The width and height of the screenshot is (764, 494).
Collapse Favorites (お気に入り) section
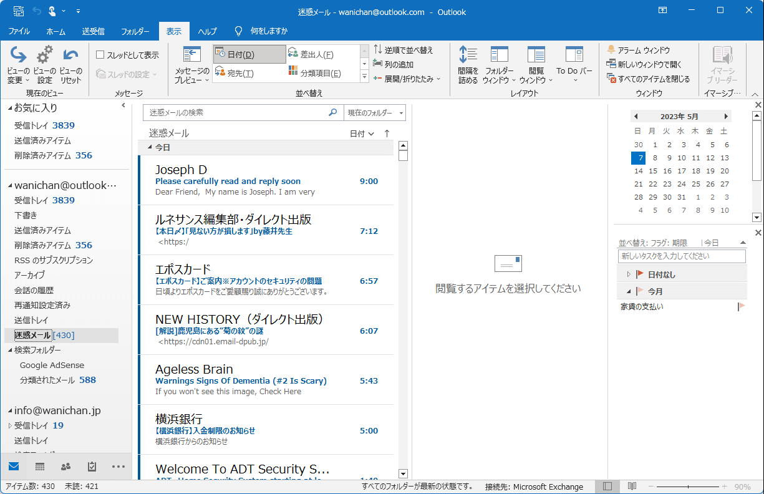(x=10, y=109)
